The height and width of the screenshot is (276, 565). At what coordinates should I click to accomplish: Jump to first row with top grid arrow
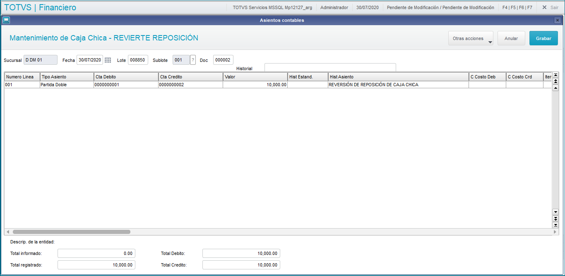tap(555, 75)
